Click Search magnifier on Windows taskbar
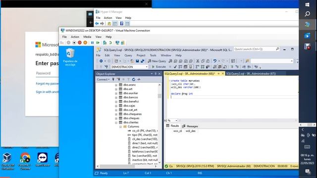Image resolution: width=317 pixels, height=178 pixels. 307,14
